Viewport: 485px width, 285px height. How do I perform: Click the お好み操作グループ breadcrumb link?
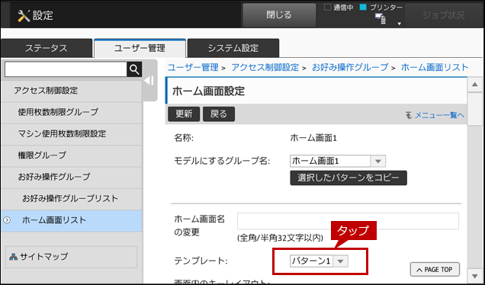tap(350, 67)
